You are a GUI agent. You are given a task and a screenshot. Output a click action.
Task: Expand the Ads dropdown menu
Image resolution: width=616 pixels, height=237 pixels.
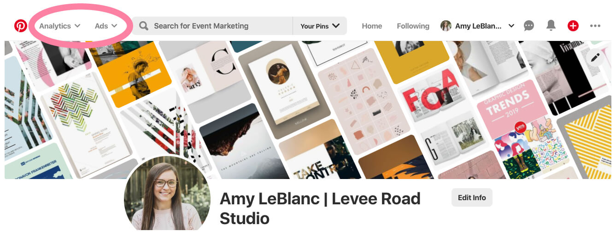click(106, 26)
